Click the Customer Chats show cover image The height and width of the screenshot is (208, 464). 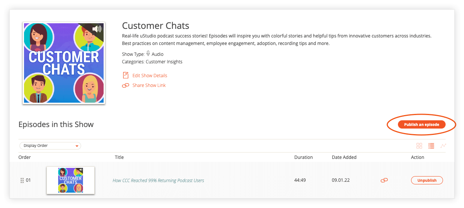pyautogui.click(x=64, y=63)
